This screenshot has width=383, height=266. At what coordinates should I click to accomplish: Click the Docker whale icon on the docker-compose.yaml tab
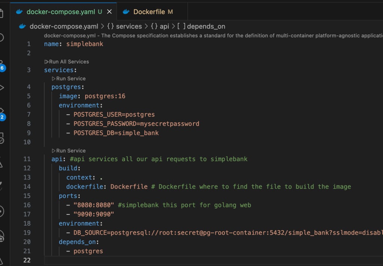[x=19, y=12]
